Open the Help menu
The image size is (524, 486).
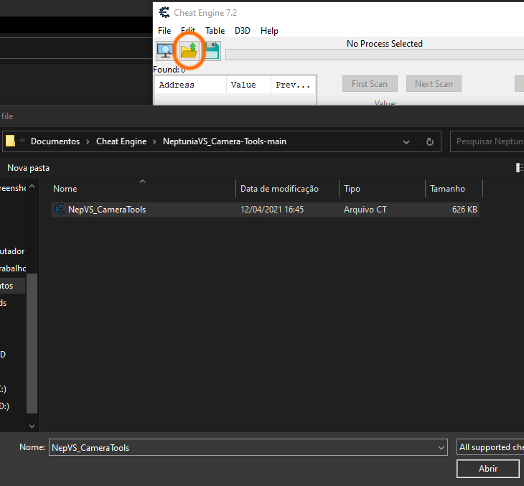coord(269,31)
